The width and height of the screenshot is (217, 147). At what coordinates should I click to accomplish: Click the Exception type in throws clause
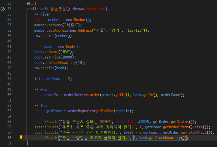tap(95, 9)
